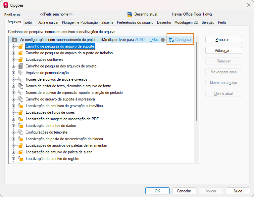The height and width of the screenshot is (197, 254).
Task: Open the Sistema tab
Action: (x=107, y=22)
